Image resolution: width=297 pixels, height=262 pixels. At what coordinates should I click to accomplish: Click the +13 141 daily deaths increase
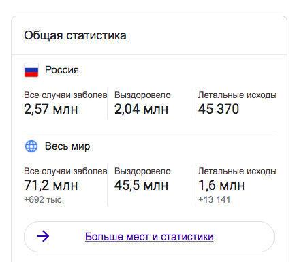(x=214, y=199)
